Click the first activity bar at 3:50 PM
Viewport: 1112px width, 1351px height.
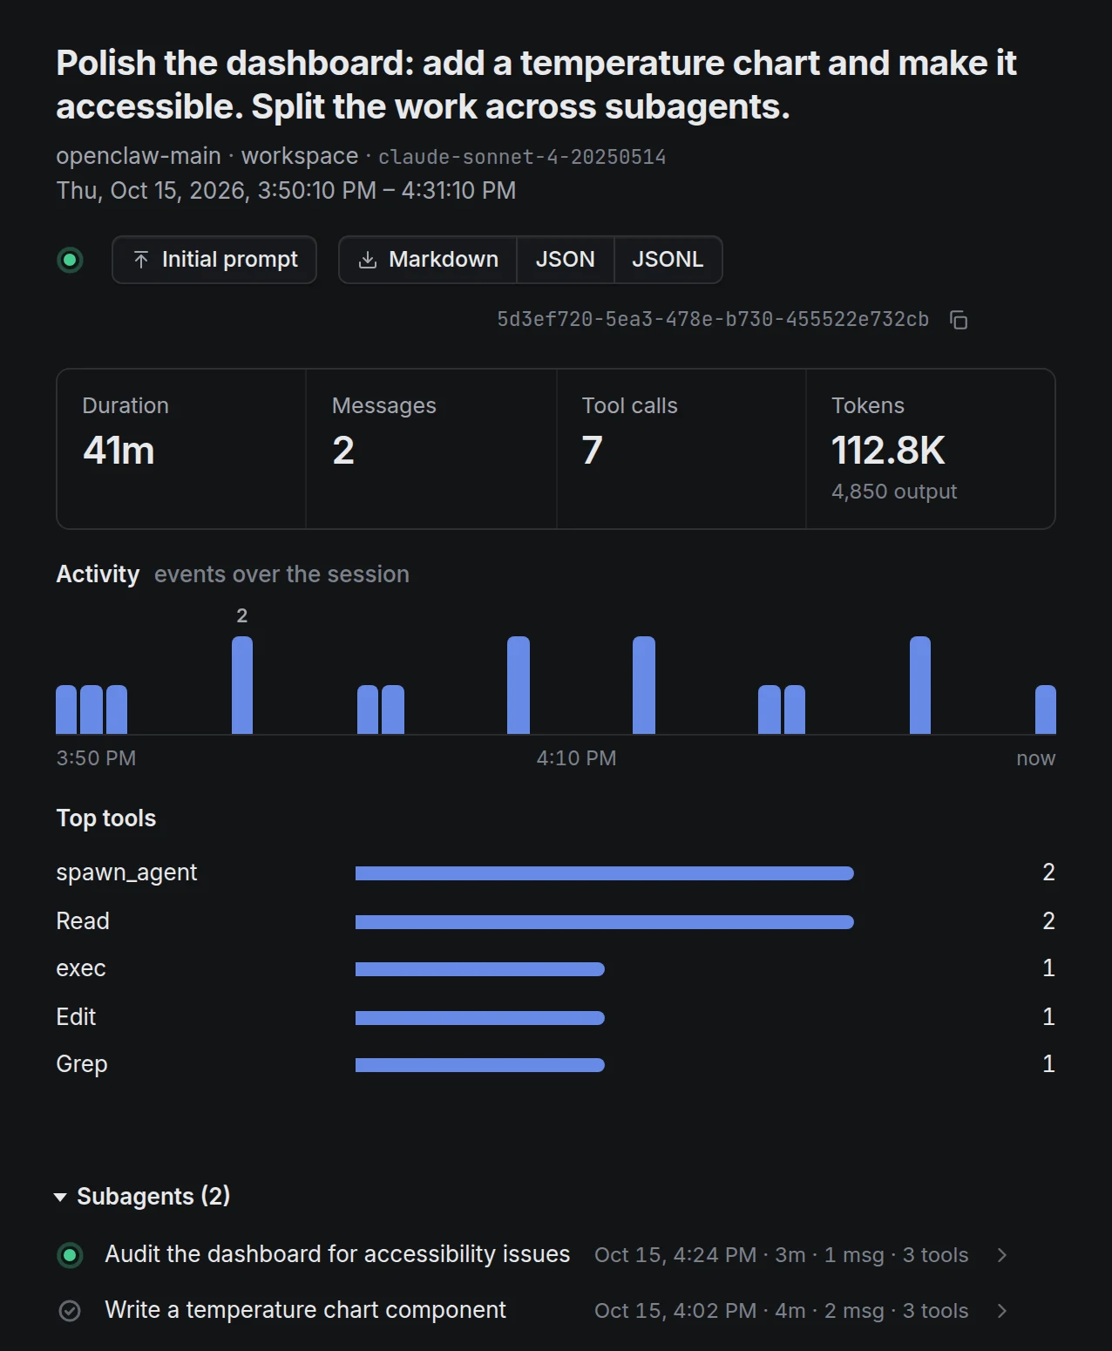66,709
